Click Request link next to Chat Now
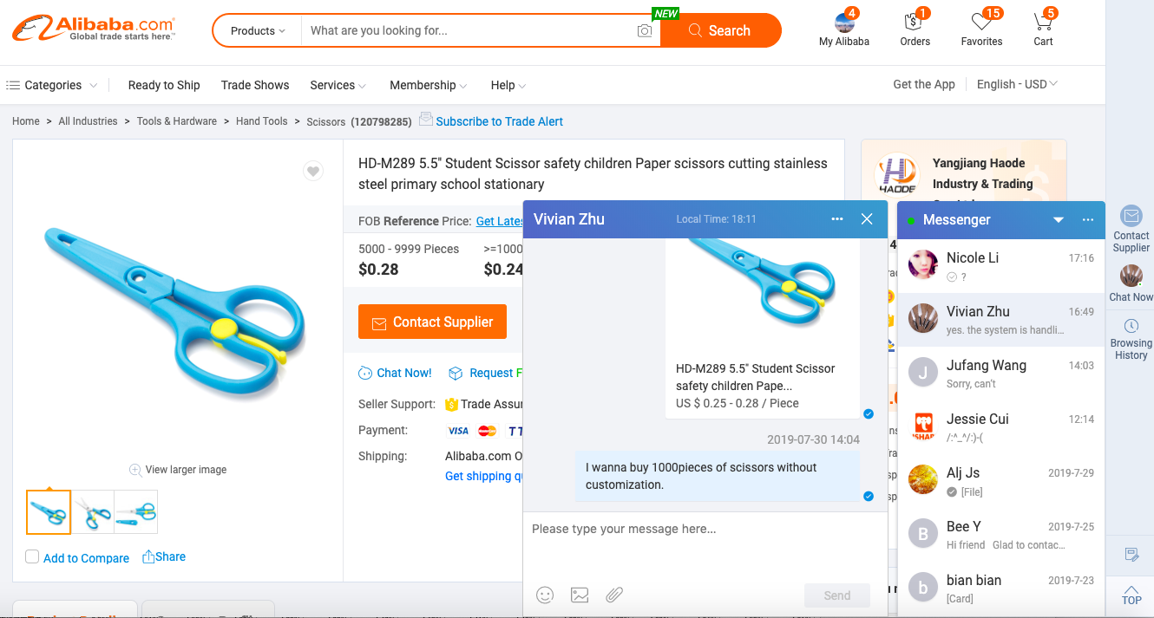 coord(485,373)
